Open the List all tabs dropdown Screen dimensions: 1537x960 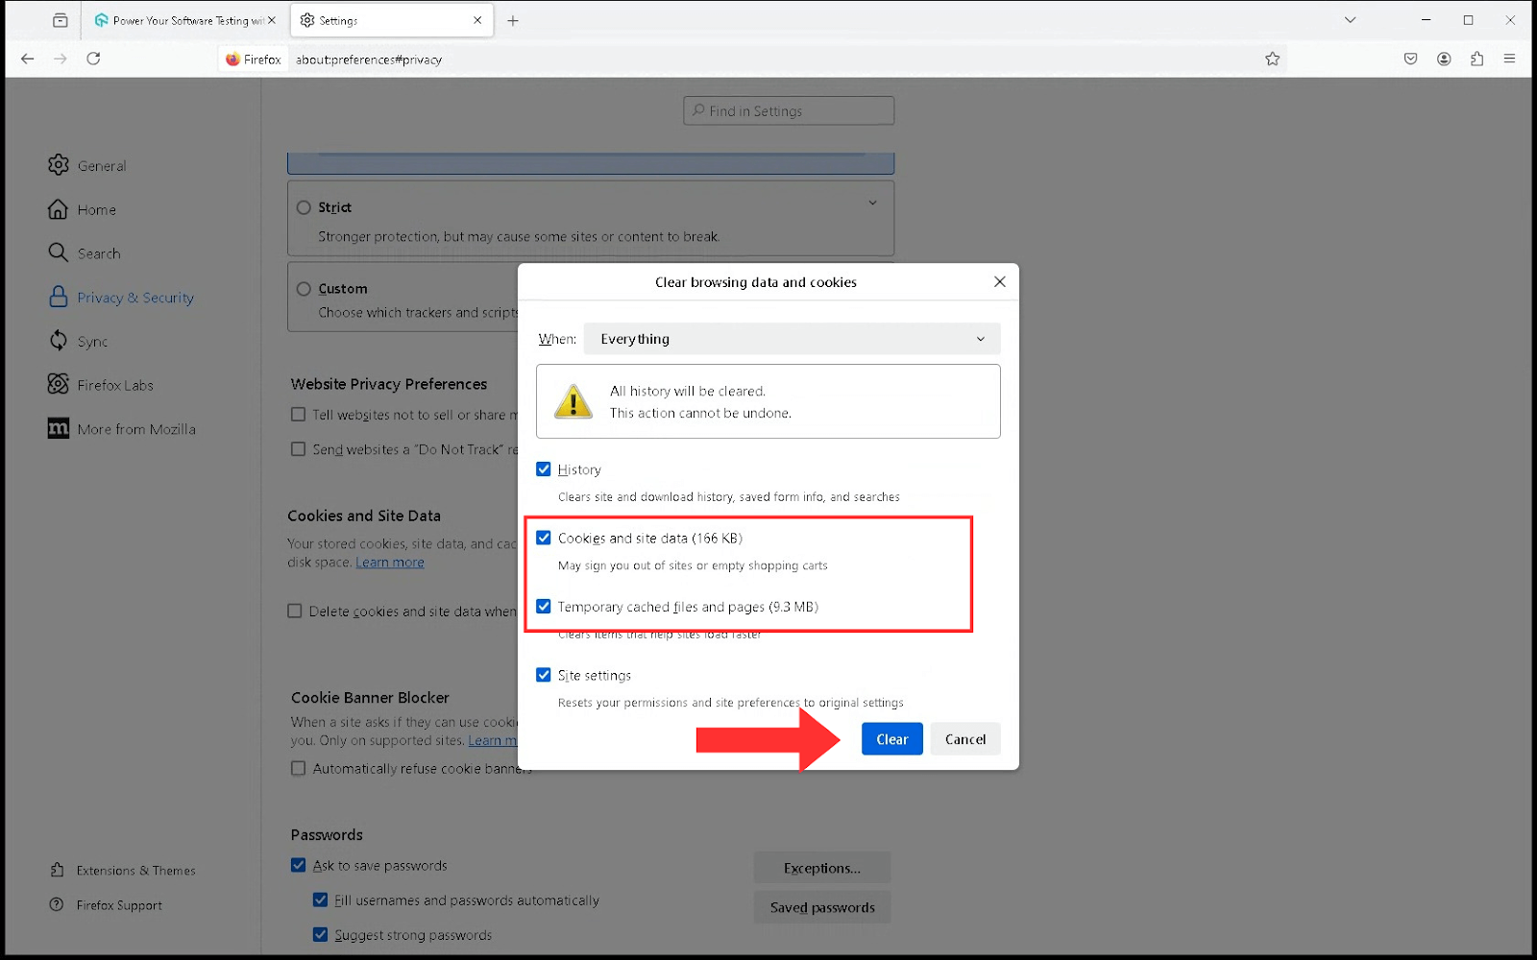(x=1350, y=20)
